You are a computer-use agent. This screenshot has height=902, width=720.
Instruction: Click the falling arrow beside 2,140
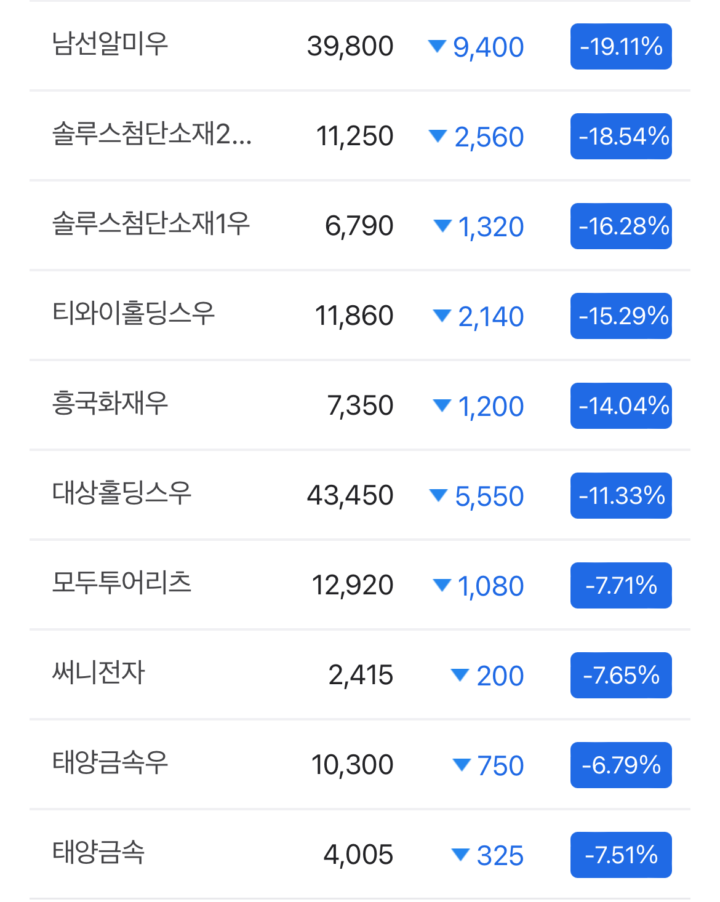(x=442, y=316)
